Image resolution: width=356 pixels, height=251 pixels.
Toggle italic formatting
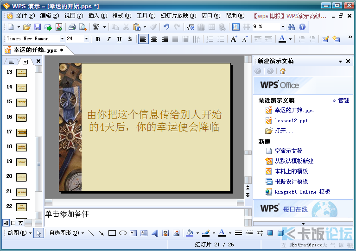coord(109,39)
